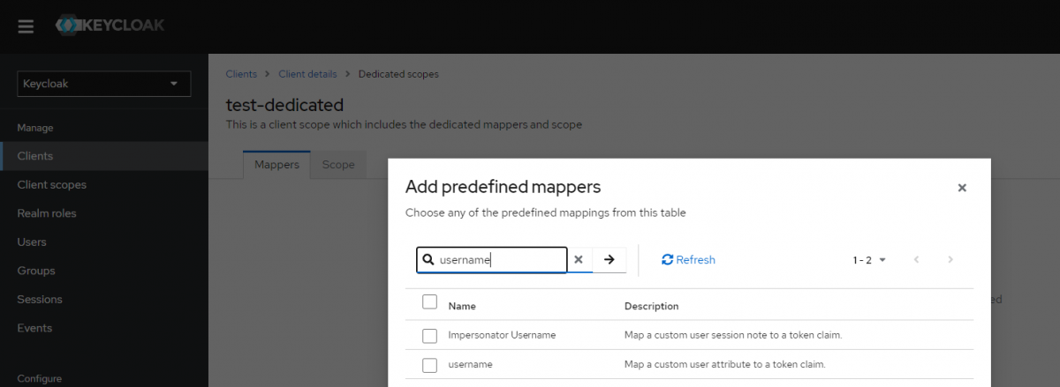Close the Add predefined mappers dialog
Image resolution: width=1060 pixels, height=387 pixels.
pyautogui.click(x=962, y=188)
